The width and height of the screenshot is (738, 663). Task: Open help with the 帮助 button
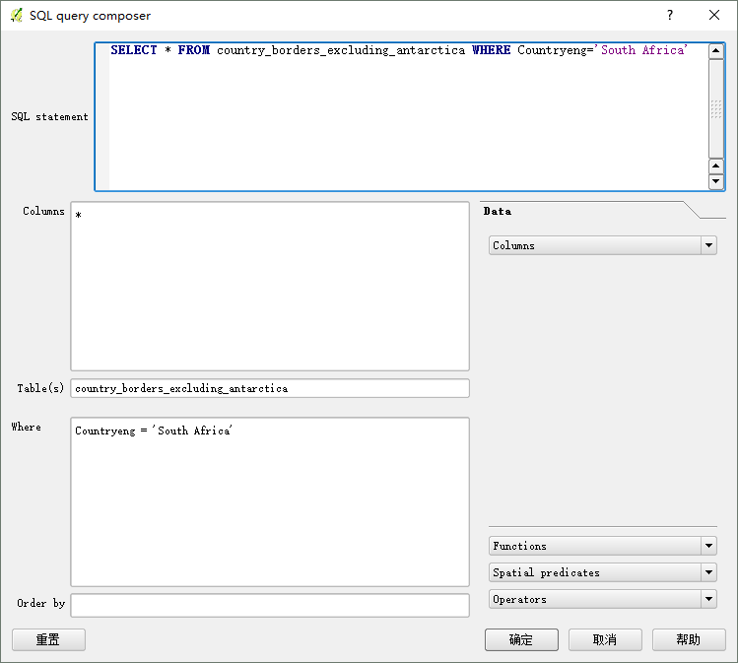click(x=689, y=640)
